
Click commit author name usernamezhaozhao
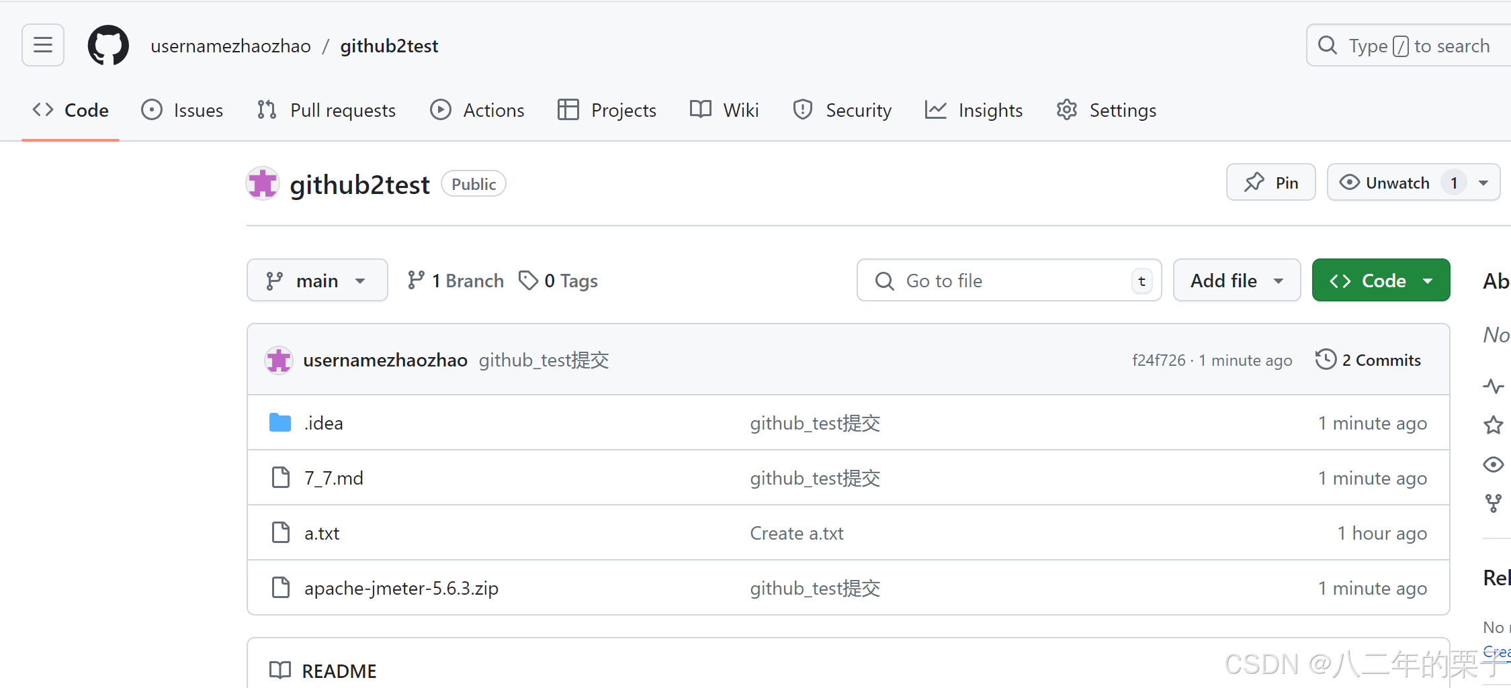pyautogui.click(x=385, y=360)
